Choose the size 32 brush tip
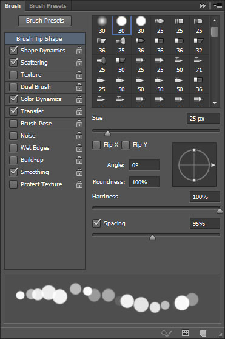This screenshot has height=339, width=225. click(x=199, y=45)
